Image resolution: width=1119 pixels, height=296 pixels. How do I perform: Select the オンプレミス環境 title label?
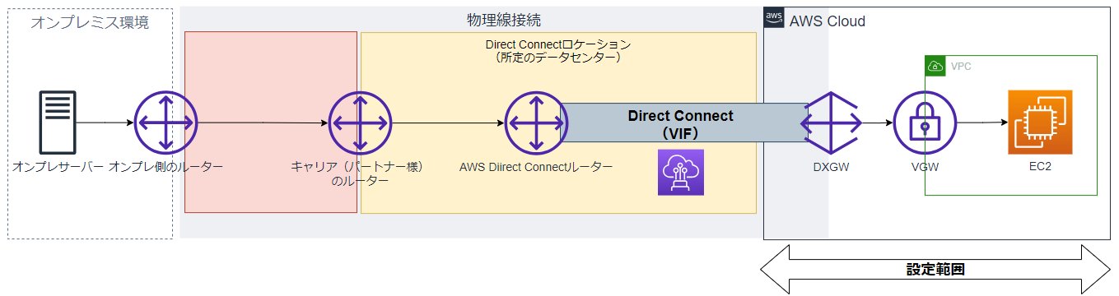(x=91, y=23)
